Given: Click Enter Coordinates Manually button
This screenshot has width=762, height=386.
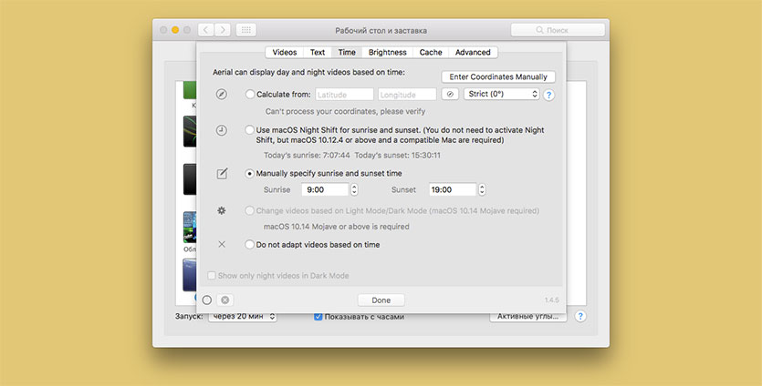Looking at the screenshot, I should (498, 76).
